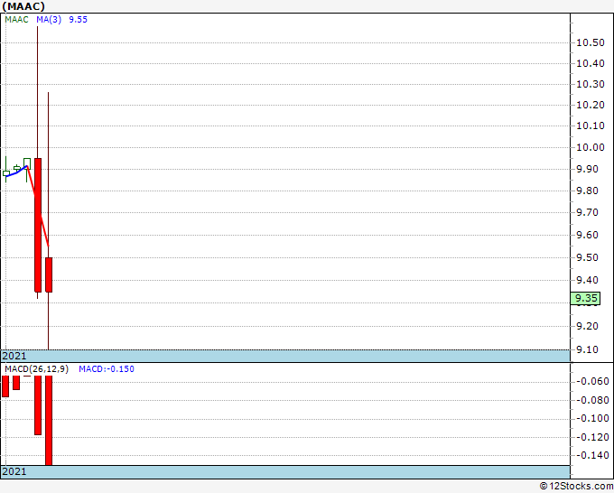The height and width of the screenshot is (493, 614).
Task: Click the (MAAC) chart title
Action: pos(23,6)
